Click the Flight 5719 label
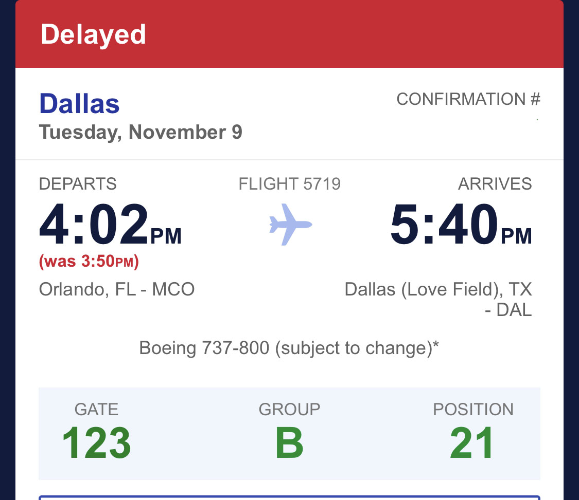Screen dimensions: 579x500 [x=289, y=183]
